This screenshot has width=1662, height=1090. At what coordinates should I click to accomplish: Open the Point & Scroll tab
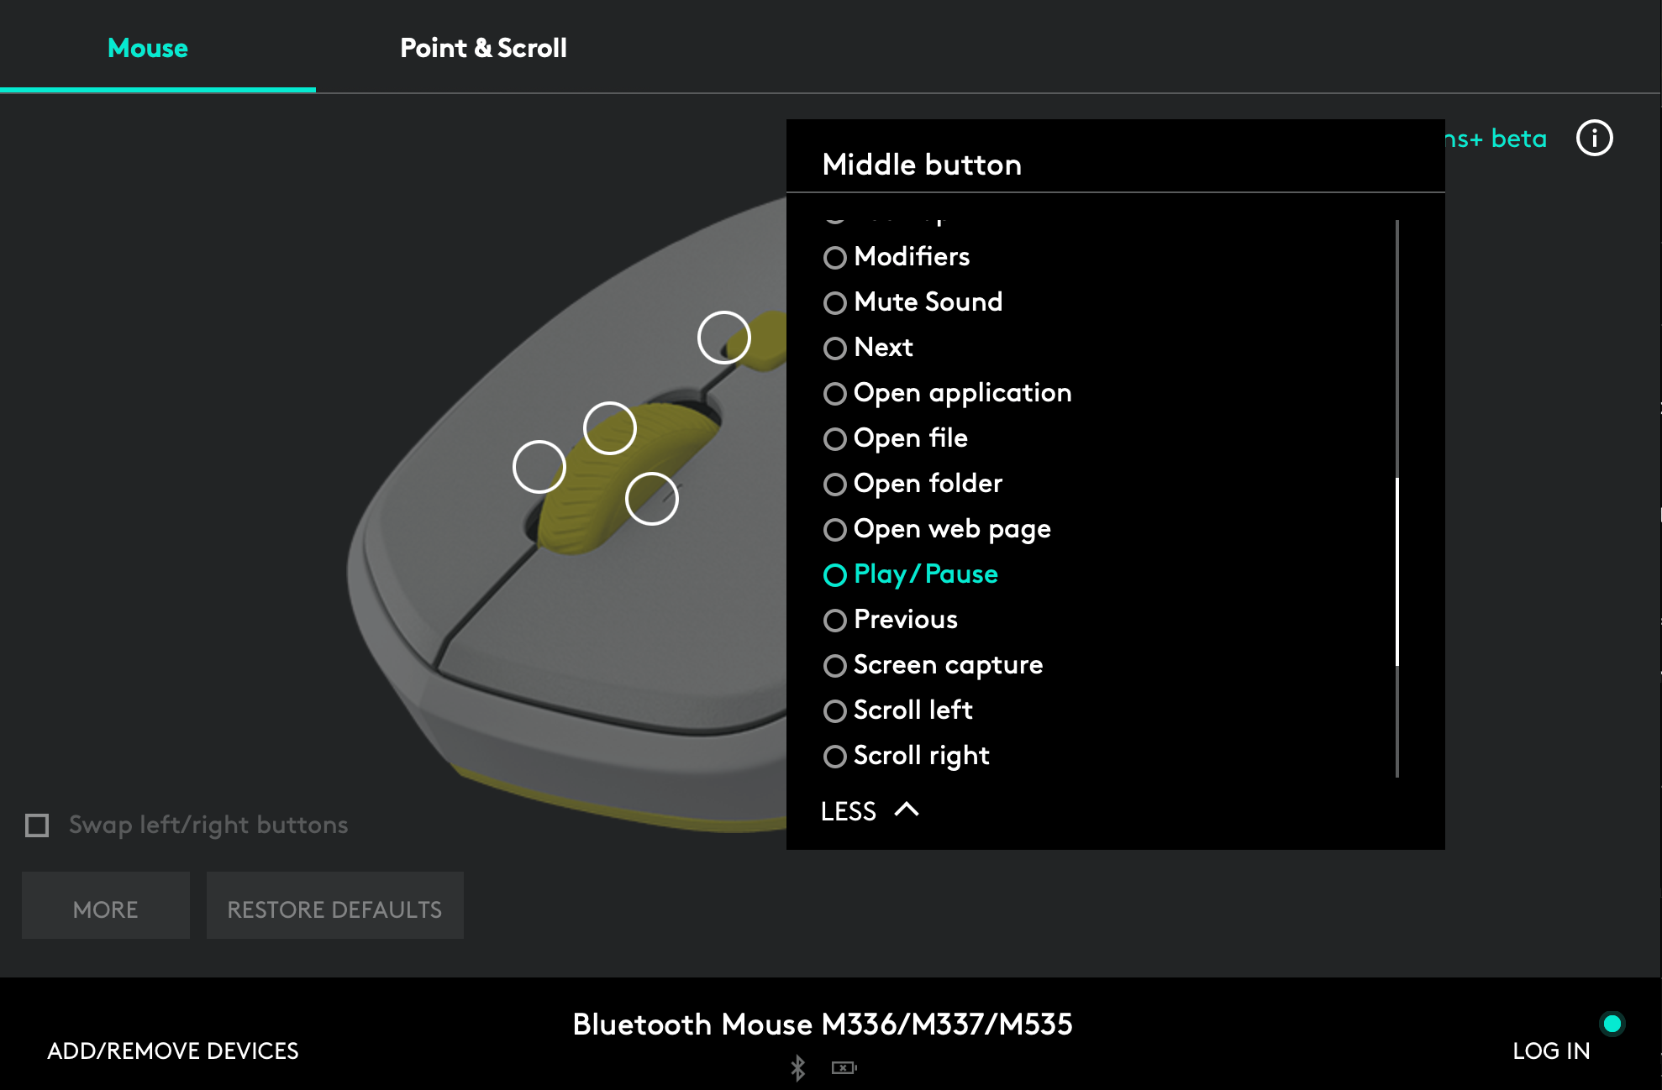(x=483, y=48)
